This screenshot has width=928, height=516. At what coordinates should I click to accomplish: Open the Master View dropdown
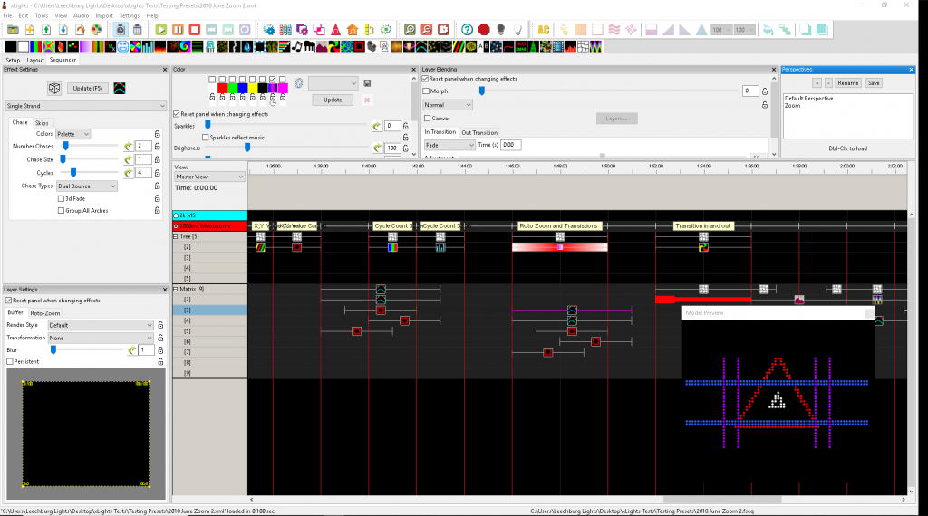point(209,177)
